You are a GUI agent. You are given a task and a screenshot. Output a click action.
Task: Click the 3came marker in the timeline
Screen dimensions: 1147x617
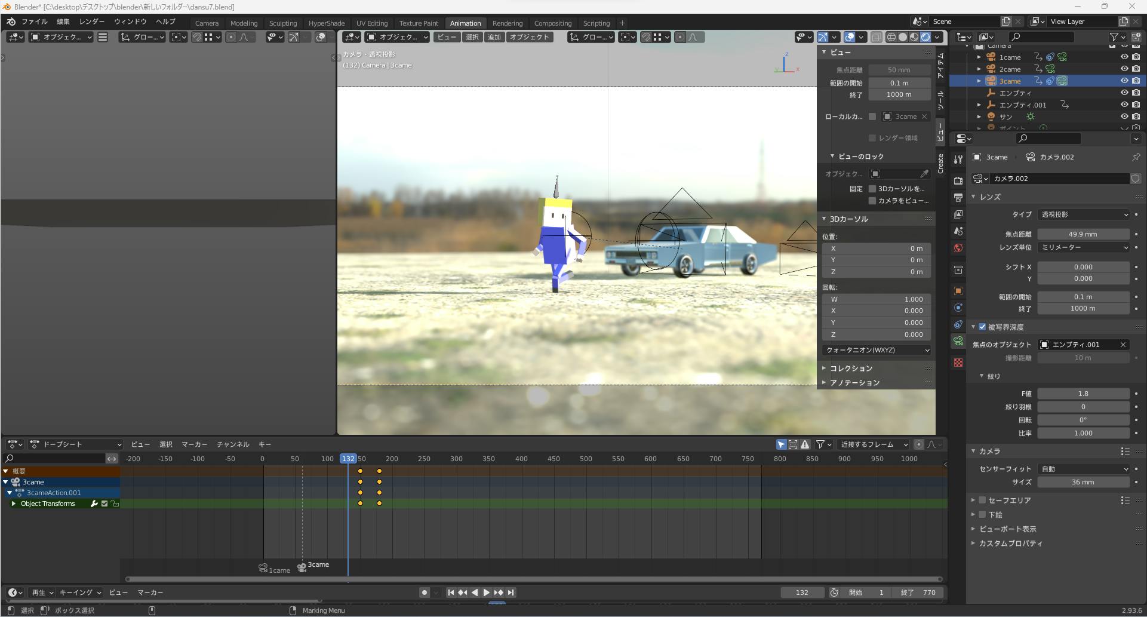[302, 567]
